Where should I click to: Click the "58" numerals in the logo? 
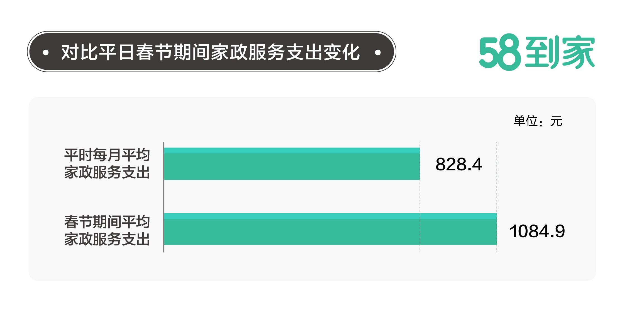coord(500,53)
